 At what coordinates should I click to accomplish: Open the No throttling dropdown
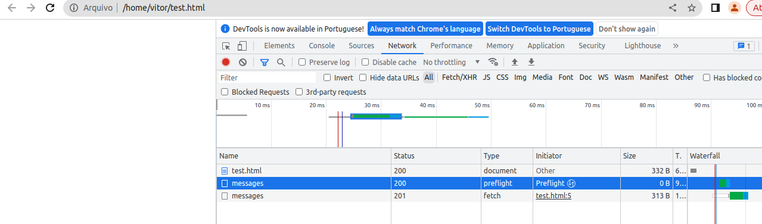(x=452, y=62)
